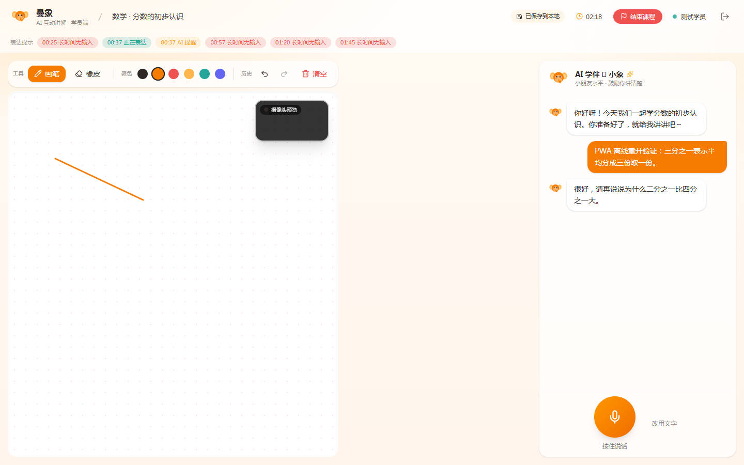Clear the canvas with 清空
Viewport: 744px width, 465px height.
click(x=314, y=74)
